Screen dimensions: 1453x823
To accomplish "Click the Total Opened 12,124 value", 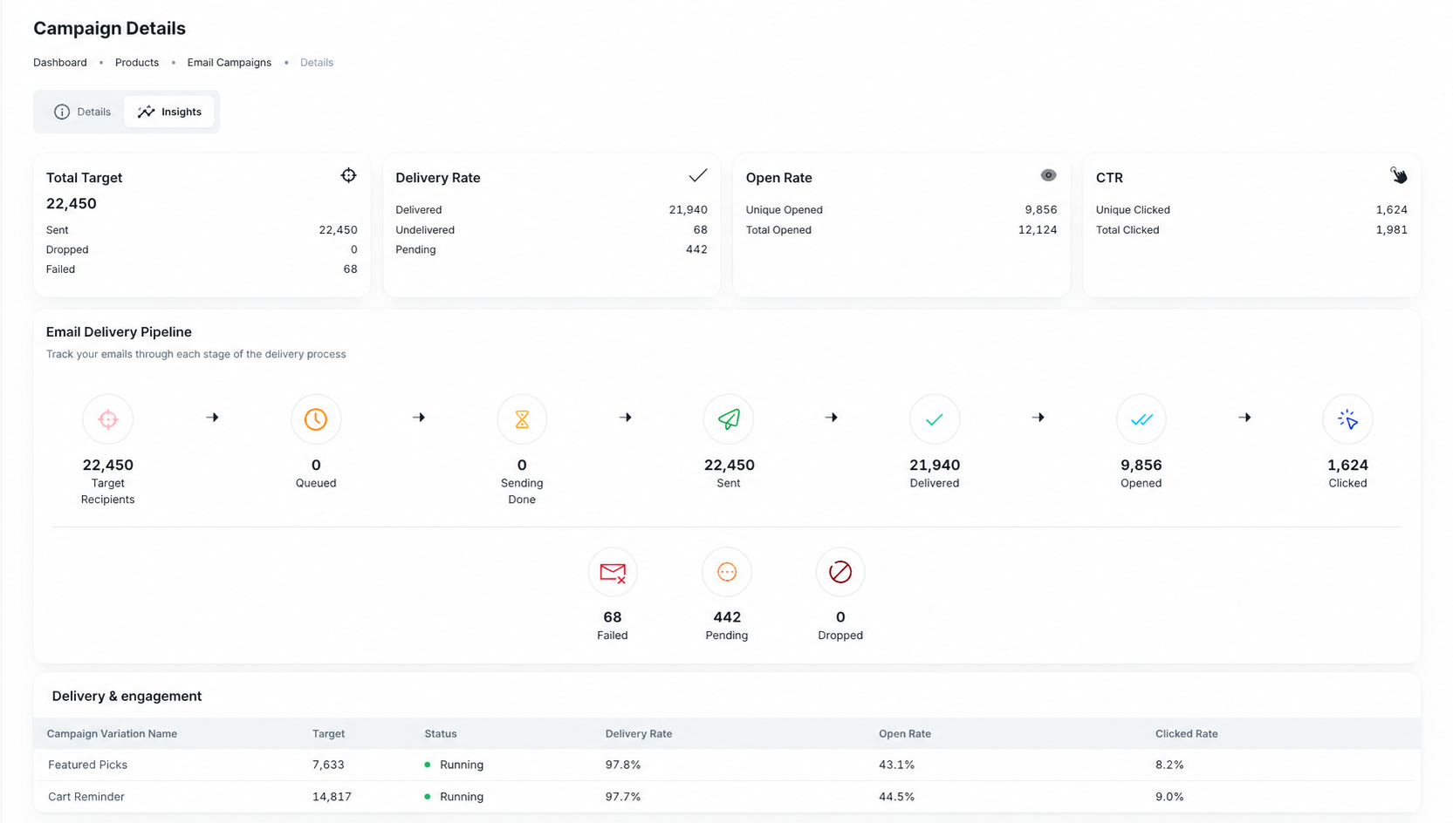I will [1038, 230].
